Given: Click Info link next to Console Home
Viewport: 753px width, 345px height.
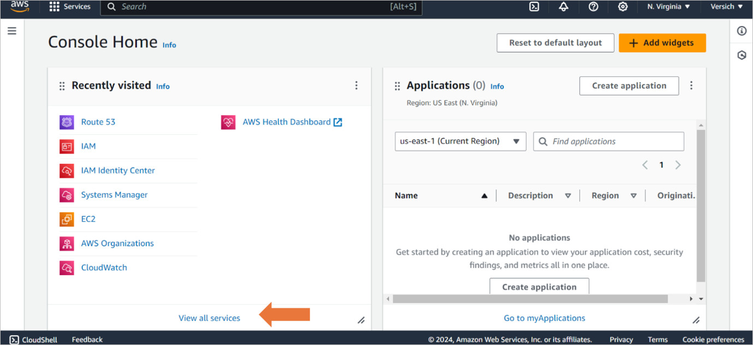Looking at the screenshot, I should [x=169, y=45].
